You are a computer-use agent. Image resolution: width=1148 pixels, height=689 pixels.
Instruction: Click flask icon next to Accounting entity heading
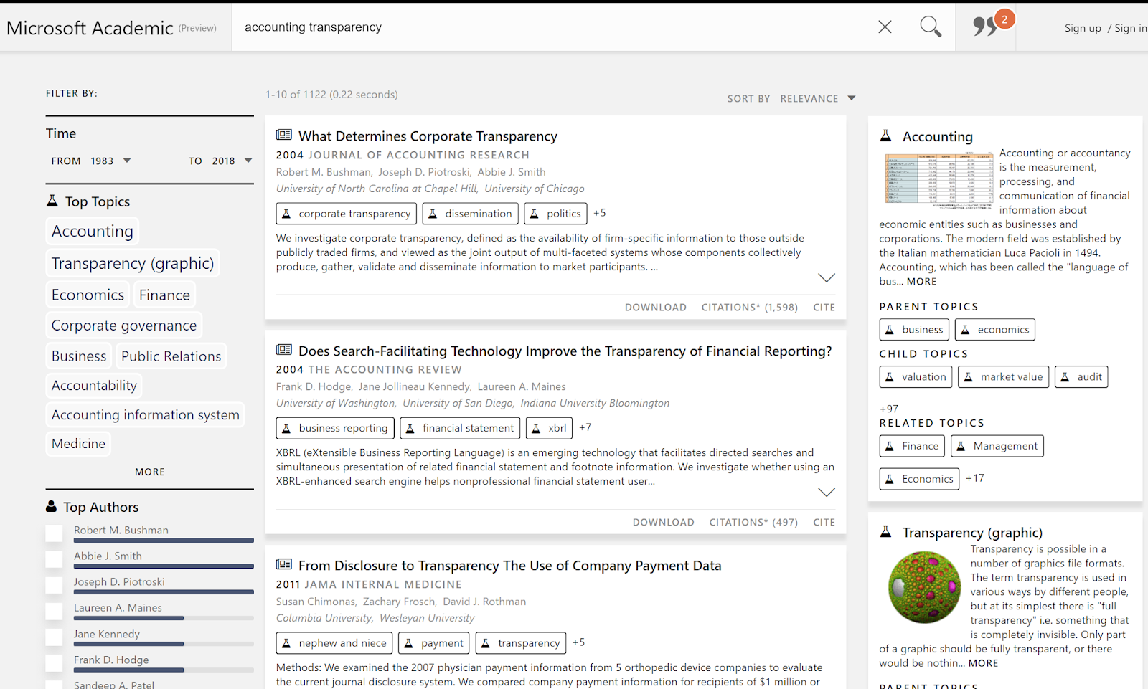(x=886, y=136)
